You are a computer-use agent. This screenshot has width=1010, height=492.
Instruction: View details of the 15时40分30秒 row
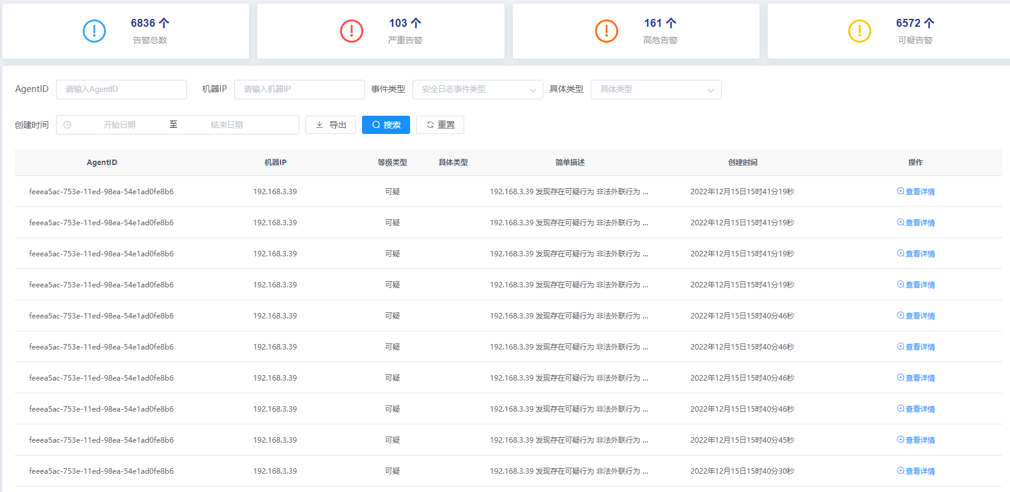(916, 471)
